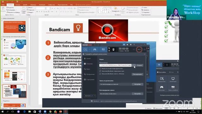Open the Review ribbon tab
The height and width of the screenshot is (114, 202).
pyautogui.click(x=62, y=5)
